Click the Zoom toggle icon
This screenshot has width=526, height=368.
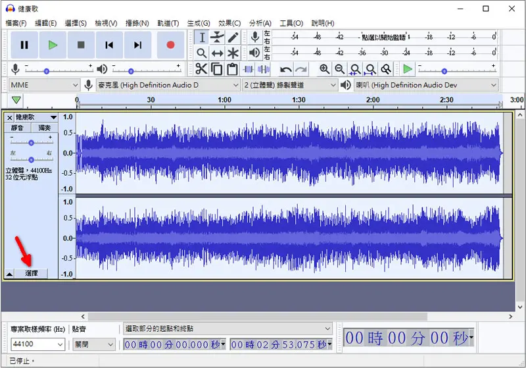pos(386,69)
